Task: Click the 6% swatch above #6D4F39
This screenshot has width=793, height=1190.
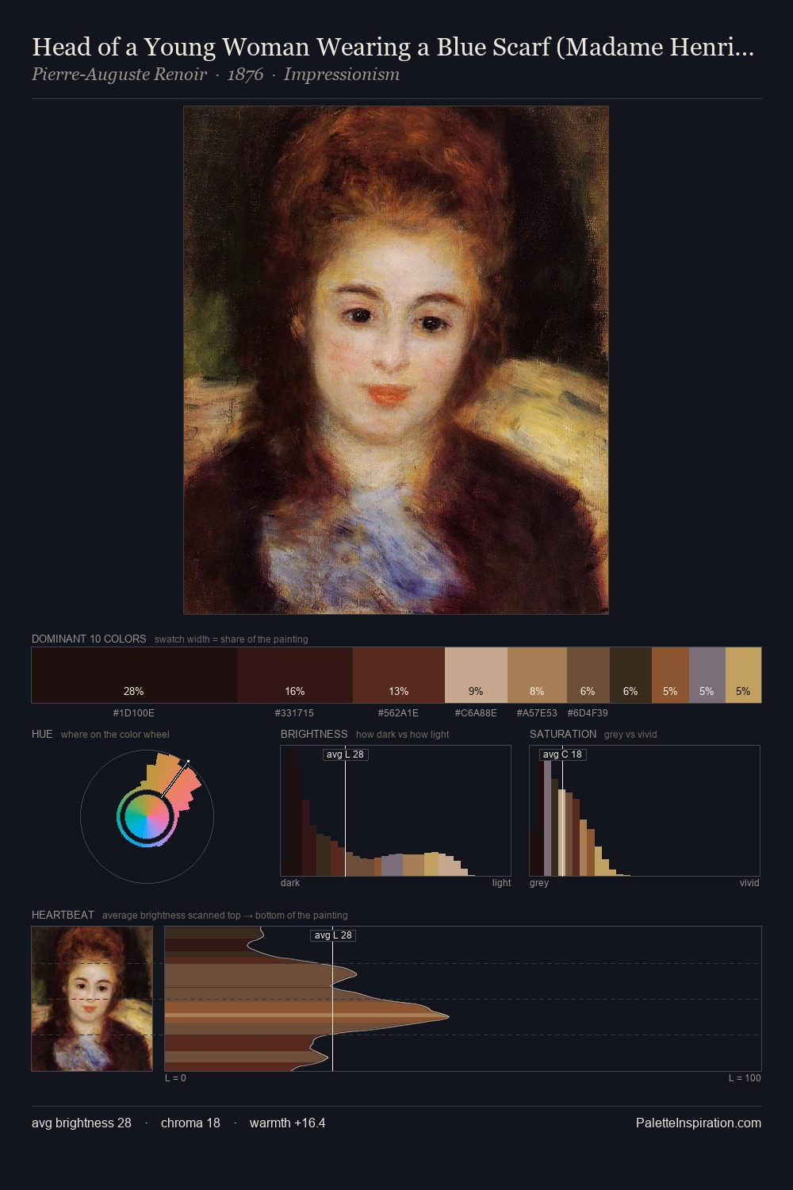Action: point(588,675)
